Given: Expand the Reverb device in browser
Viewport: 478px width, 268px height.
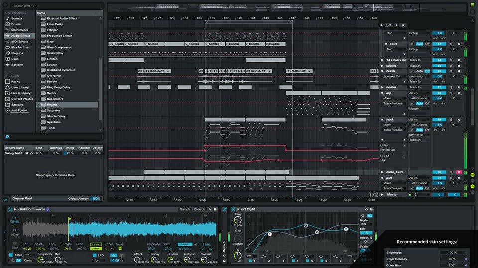Looking at the screenshot, I should (38, 105).
